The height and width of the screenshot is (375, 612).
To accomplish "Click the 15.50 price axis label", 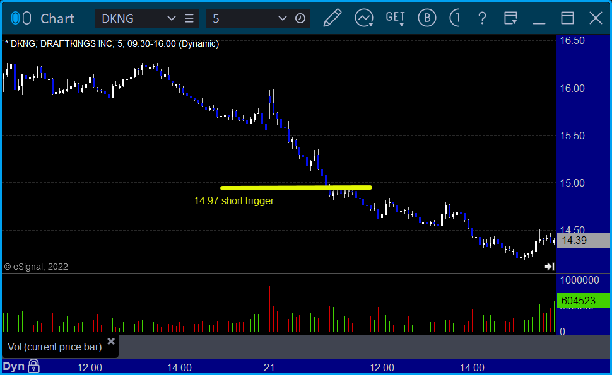I will [x=573, y=136].
